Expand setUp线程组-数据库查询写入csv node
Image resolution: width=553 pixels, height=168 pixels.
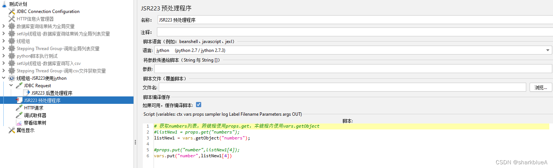pos(3,63)
